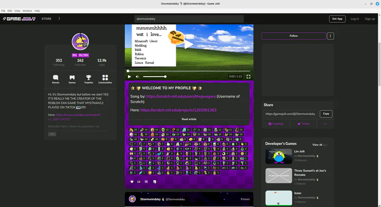Open the Window menu
The height and width of the screenshot is (207, 381).
pos(27,11)
